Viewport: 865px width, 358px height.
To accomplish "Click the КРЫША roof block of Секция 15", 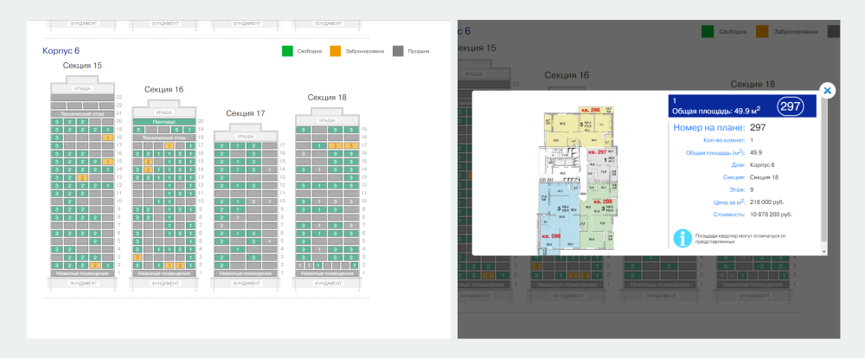I will [x=82, y=88].
